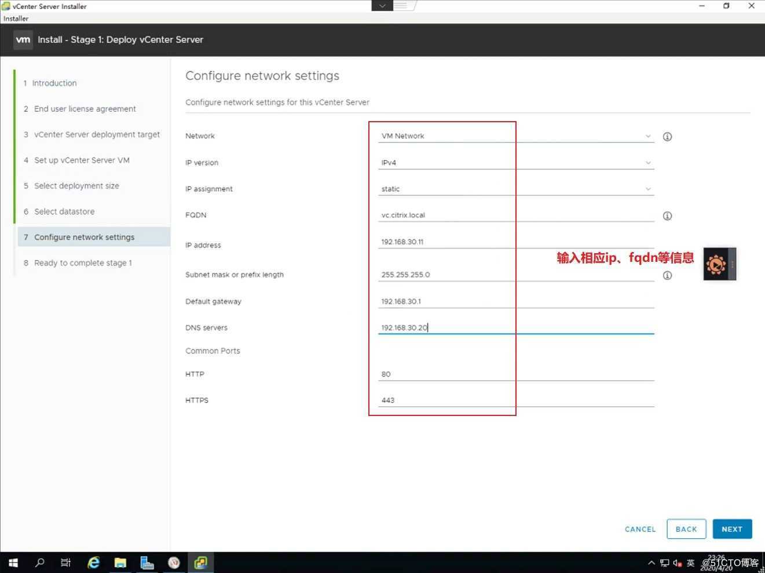
Task: Go to Select datastore step
Action: click(64, 211)
